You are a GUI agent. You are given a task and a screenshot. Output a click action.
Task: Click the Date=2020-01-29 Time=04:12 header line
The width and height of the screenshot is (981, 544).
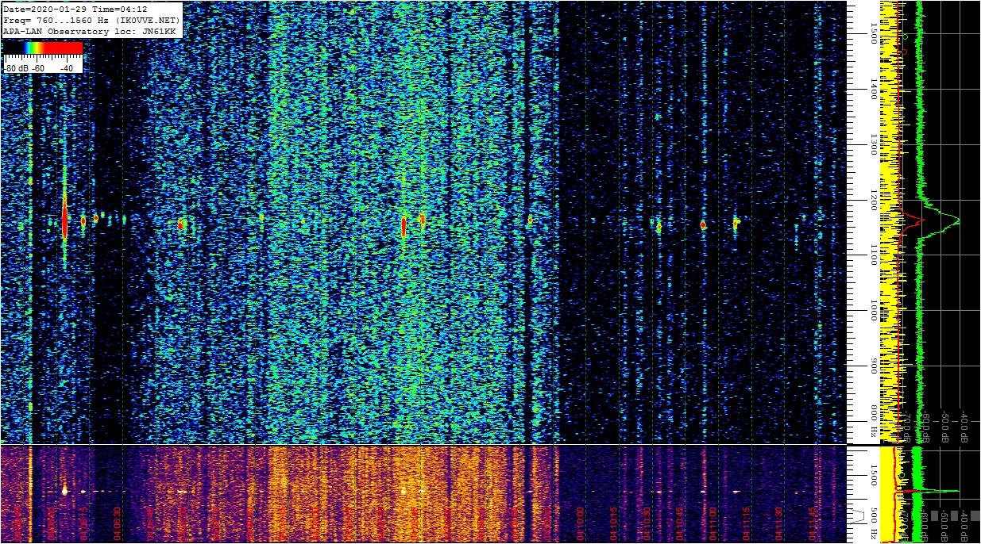(75, 10)
